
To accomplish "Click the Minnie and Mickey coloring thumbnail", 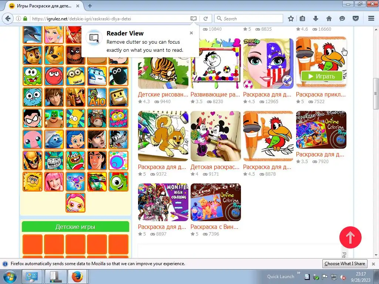I will click(x=216, y=136).
